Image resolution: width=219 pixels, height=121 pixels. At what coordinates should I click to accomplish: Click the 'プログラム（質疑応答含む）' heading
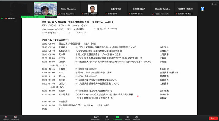(x=55, y=40)
